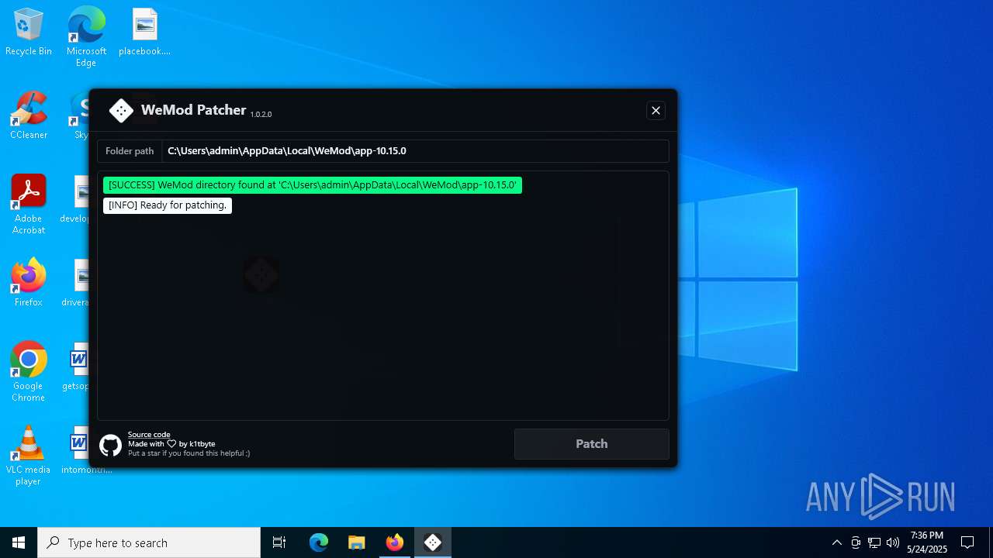The image size is (993, 558).
Task: Launch Edge from the taskbar
Action: (x=319, y=542)
